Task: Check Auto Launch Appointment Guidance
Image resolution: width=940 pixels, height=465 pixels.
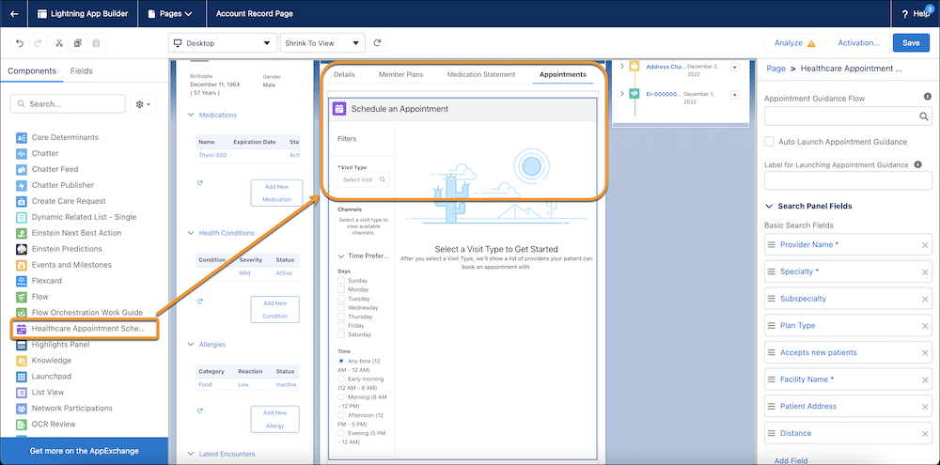Action: pyautogui.click(x=769, y=142)
